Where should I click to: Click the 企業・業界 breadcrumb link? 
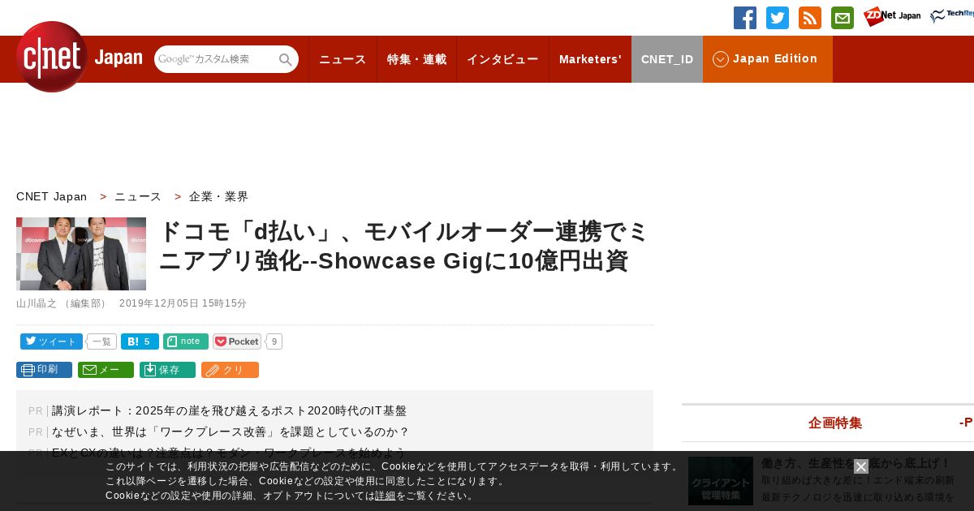[x=219, y=196]
